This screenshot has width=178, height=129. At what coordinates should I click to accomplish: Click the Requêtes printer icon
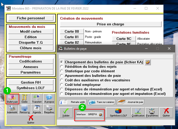[x=49, y=109]
